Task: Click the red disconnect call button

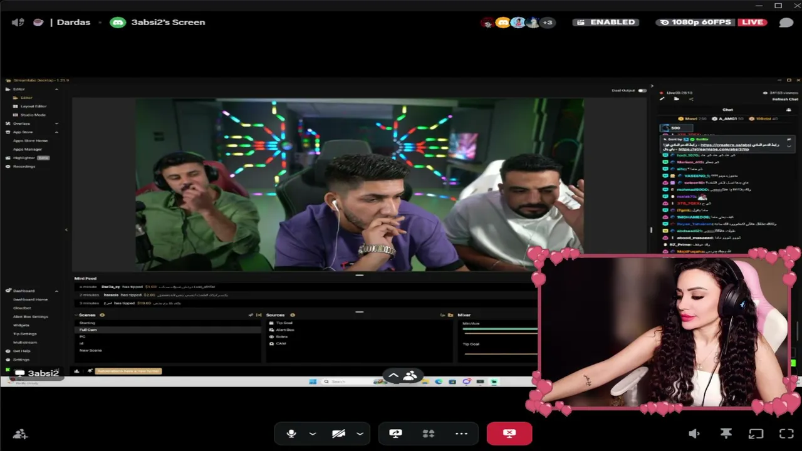Action: (x=509, y=433)
